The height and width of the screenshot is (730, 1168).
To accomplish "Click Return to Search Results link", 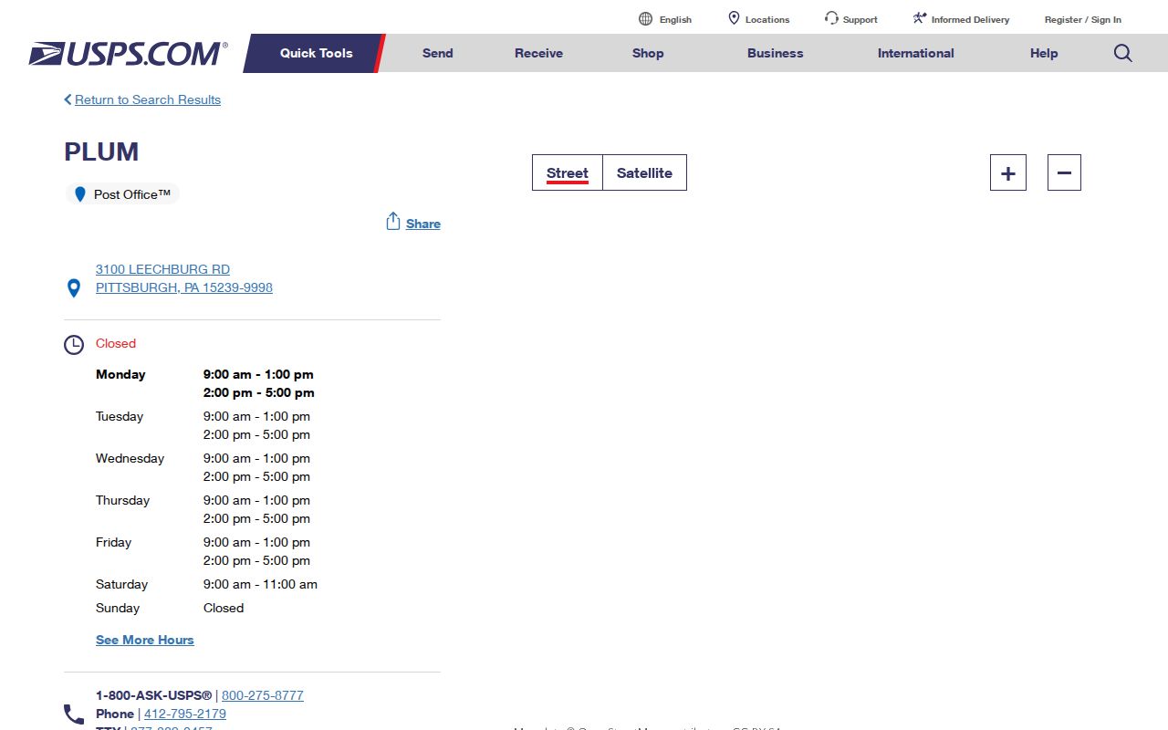I will point(148,99).
